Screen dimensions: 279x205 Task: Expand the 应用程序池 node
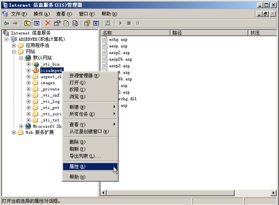tap(14, 45)
